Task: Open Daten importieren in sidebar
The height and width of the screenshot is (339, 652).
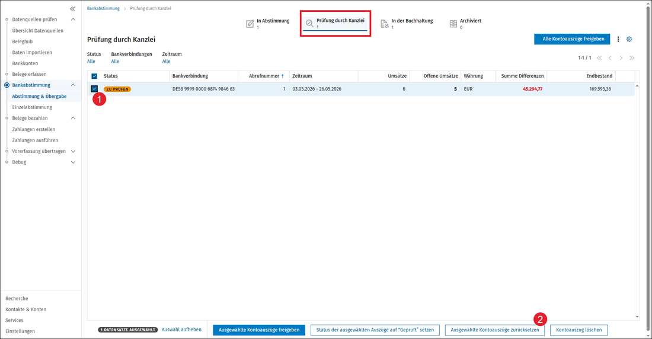Action: point(32,52)
